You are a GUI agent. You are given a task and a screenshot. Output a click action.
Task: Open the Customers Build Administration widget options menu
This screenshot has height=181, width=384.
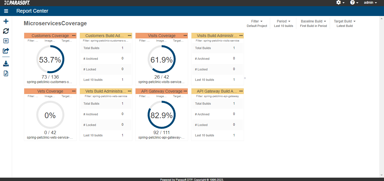(x=130, y=36)
